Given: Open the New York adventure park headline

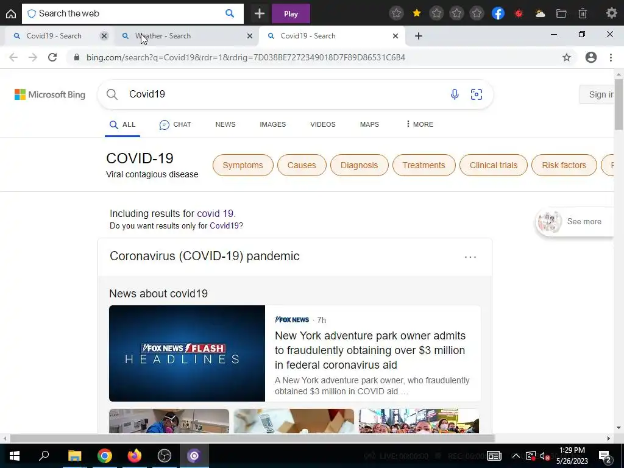Looking at the screenshot, I should point(370,350).
